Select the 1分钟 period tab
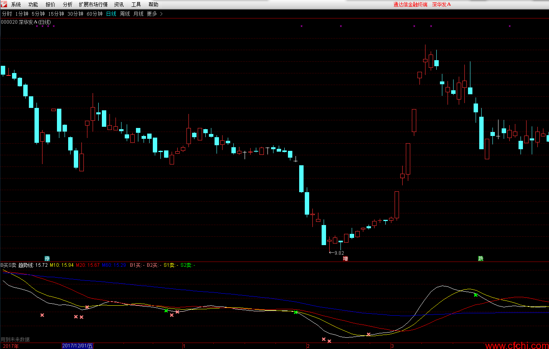Screen dimensions: 549x349 click(x=22, y=14)
